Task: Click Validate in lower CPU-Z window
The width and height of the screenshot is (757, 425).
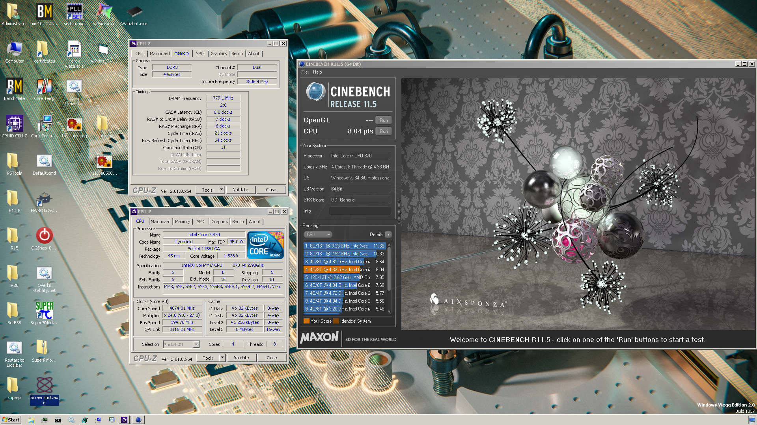Action: coord(241,358)
